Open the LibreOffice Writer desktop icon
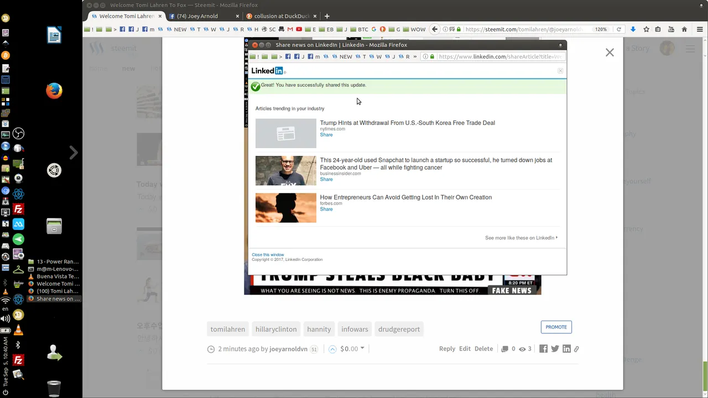This screenshot has width=708, height=398. 54,35
